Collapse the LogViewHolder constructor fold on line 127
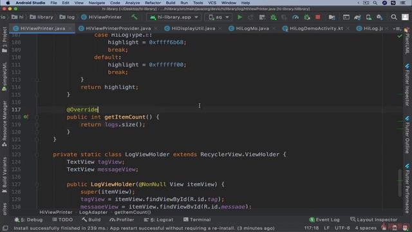This screenshot has height=232, width=412. coord(37,184)
